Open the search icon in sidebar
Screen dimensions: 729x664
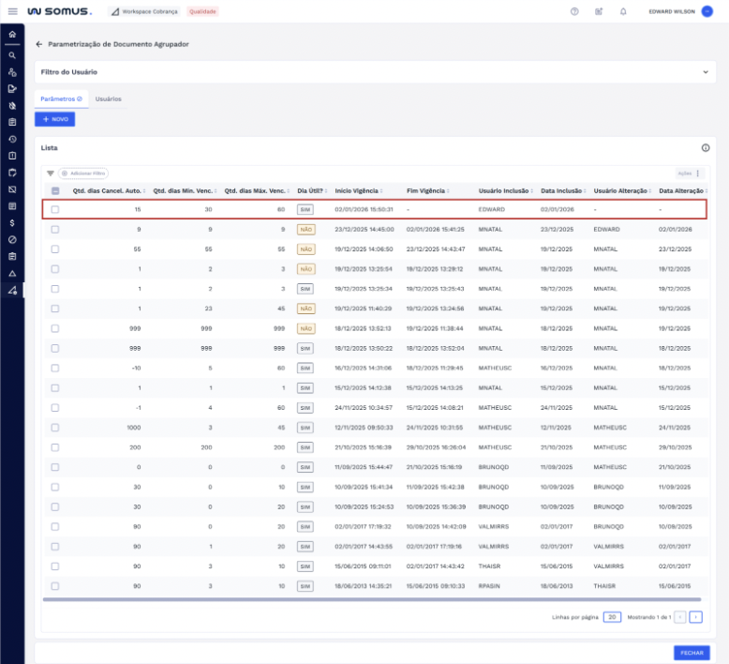[x=12, y=55]
